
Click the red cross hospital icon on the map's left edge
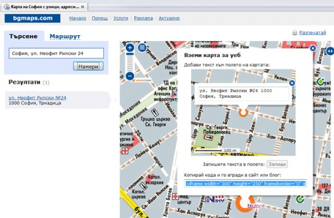tap(125, 151)
